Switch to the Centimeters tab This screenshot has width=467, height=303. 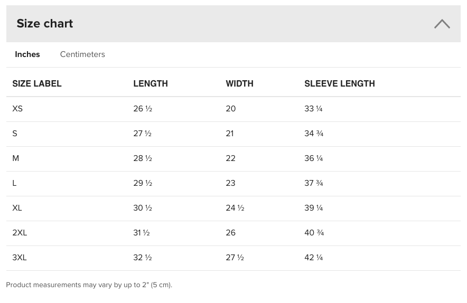(x=82, y=54)
